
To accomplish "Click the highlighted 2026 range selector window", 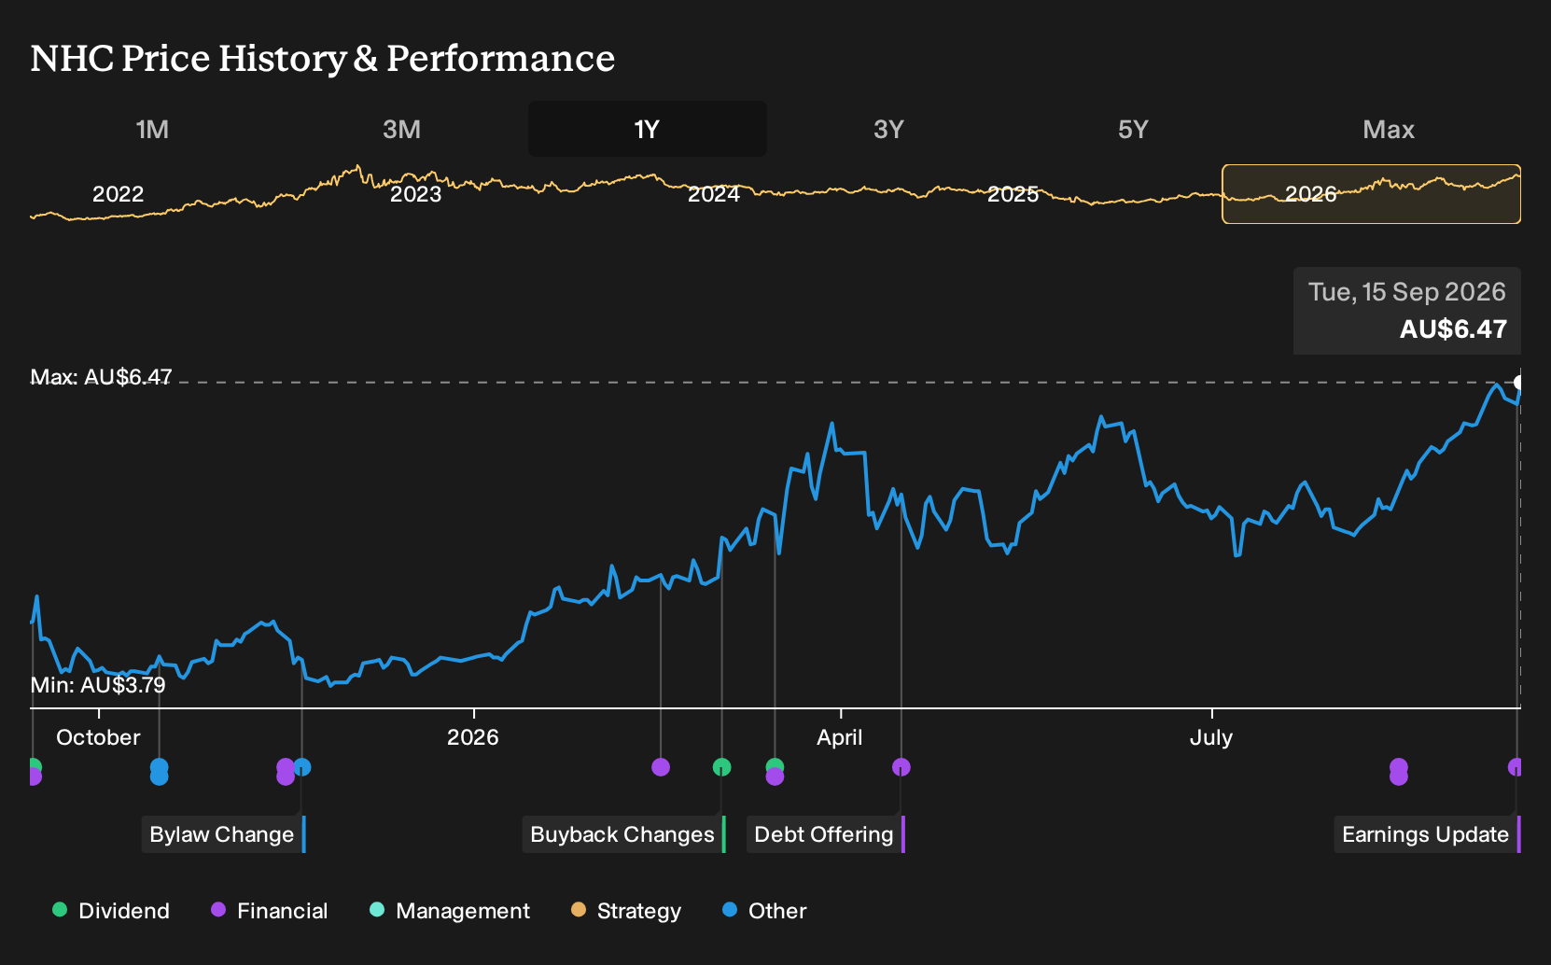I will click(x=1371, y=194).
